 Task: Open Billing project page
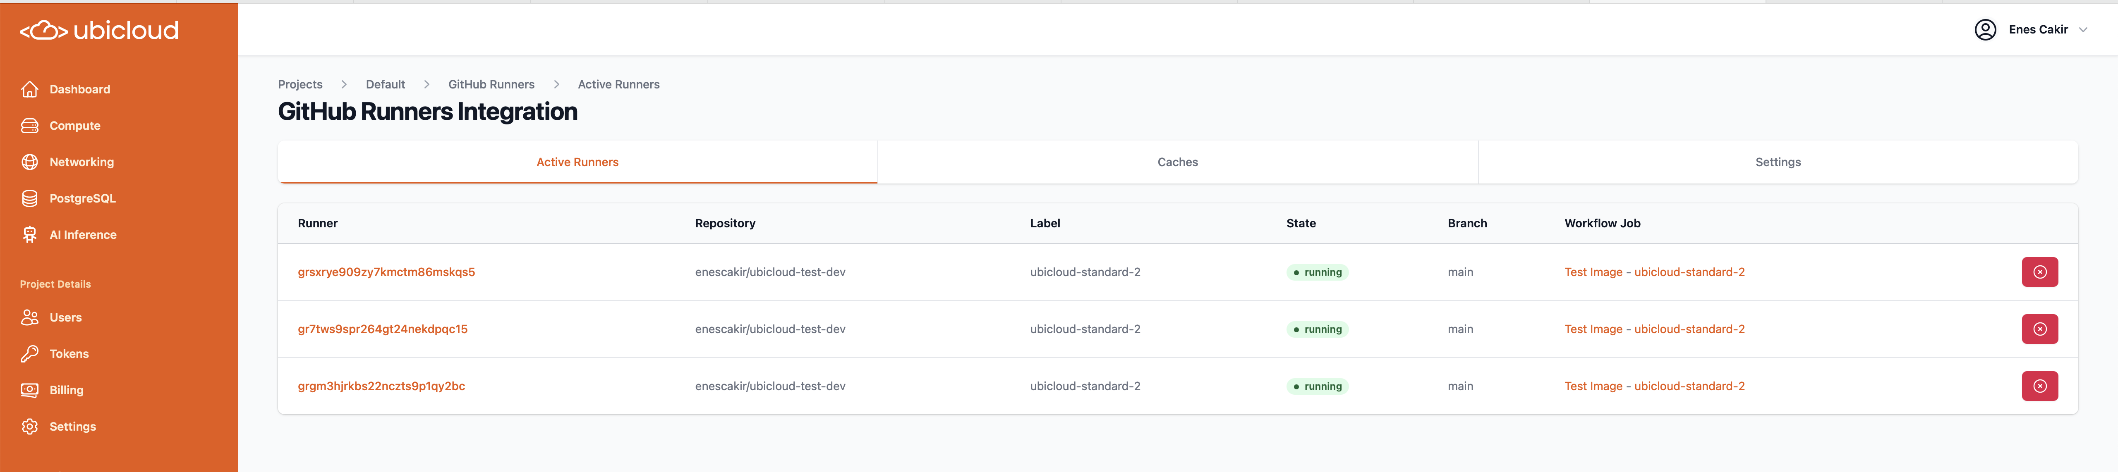(x=67, y=390)
